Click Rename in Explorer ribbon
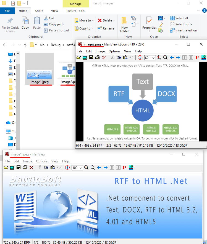Screen dimensions: 207x244 tap(106, 28)
